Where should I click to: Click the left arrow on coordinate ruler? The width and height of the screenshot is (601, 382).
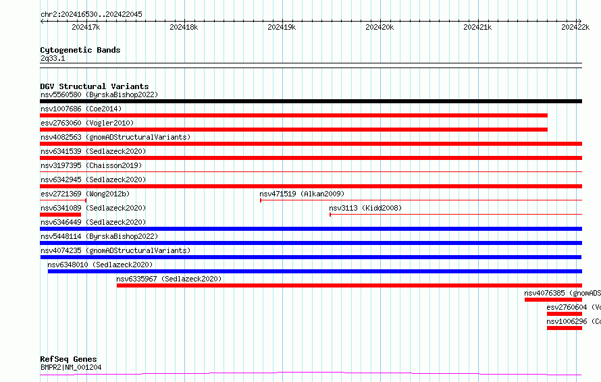[43, 21]
